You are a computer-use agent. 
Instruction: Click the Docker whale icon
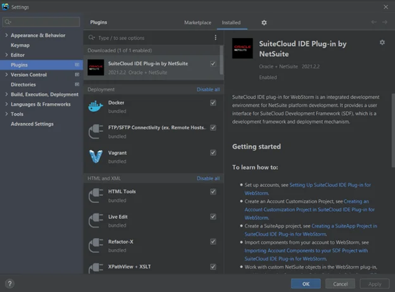(96, 106)
